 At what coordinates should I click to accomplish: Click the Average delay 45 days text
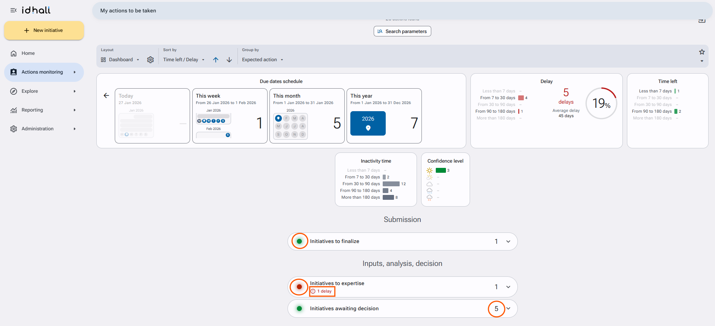566,113
